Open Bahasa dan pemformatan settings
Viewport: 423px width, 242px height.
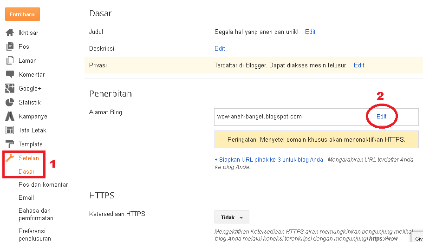[36, 214]
